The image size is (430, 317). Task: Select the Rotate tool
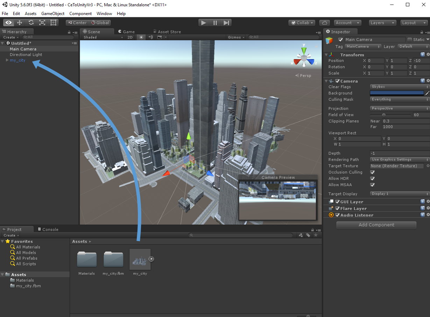point(31,23)
